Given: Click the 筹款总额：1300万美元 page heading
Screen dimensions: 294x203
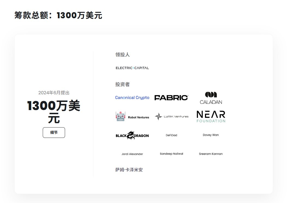Looking at the screenshot, I should (x=58, y=15).
